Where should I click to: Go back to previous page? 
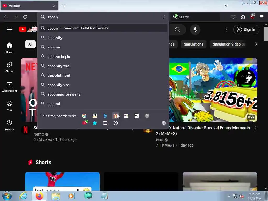pos(6,17)
